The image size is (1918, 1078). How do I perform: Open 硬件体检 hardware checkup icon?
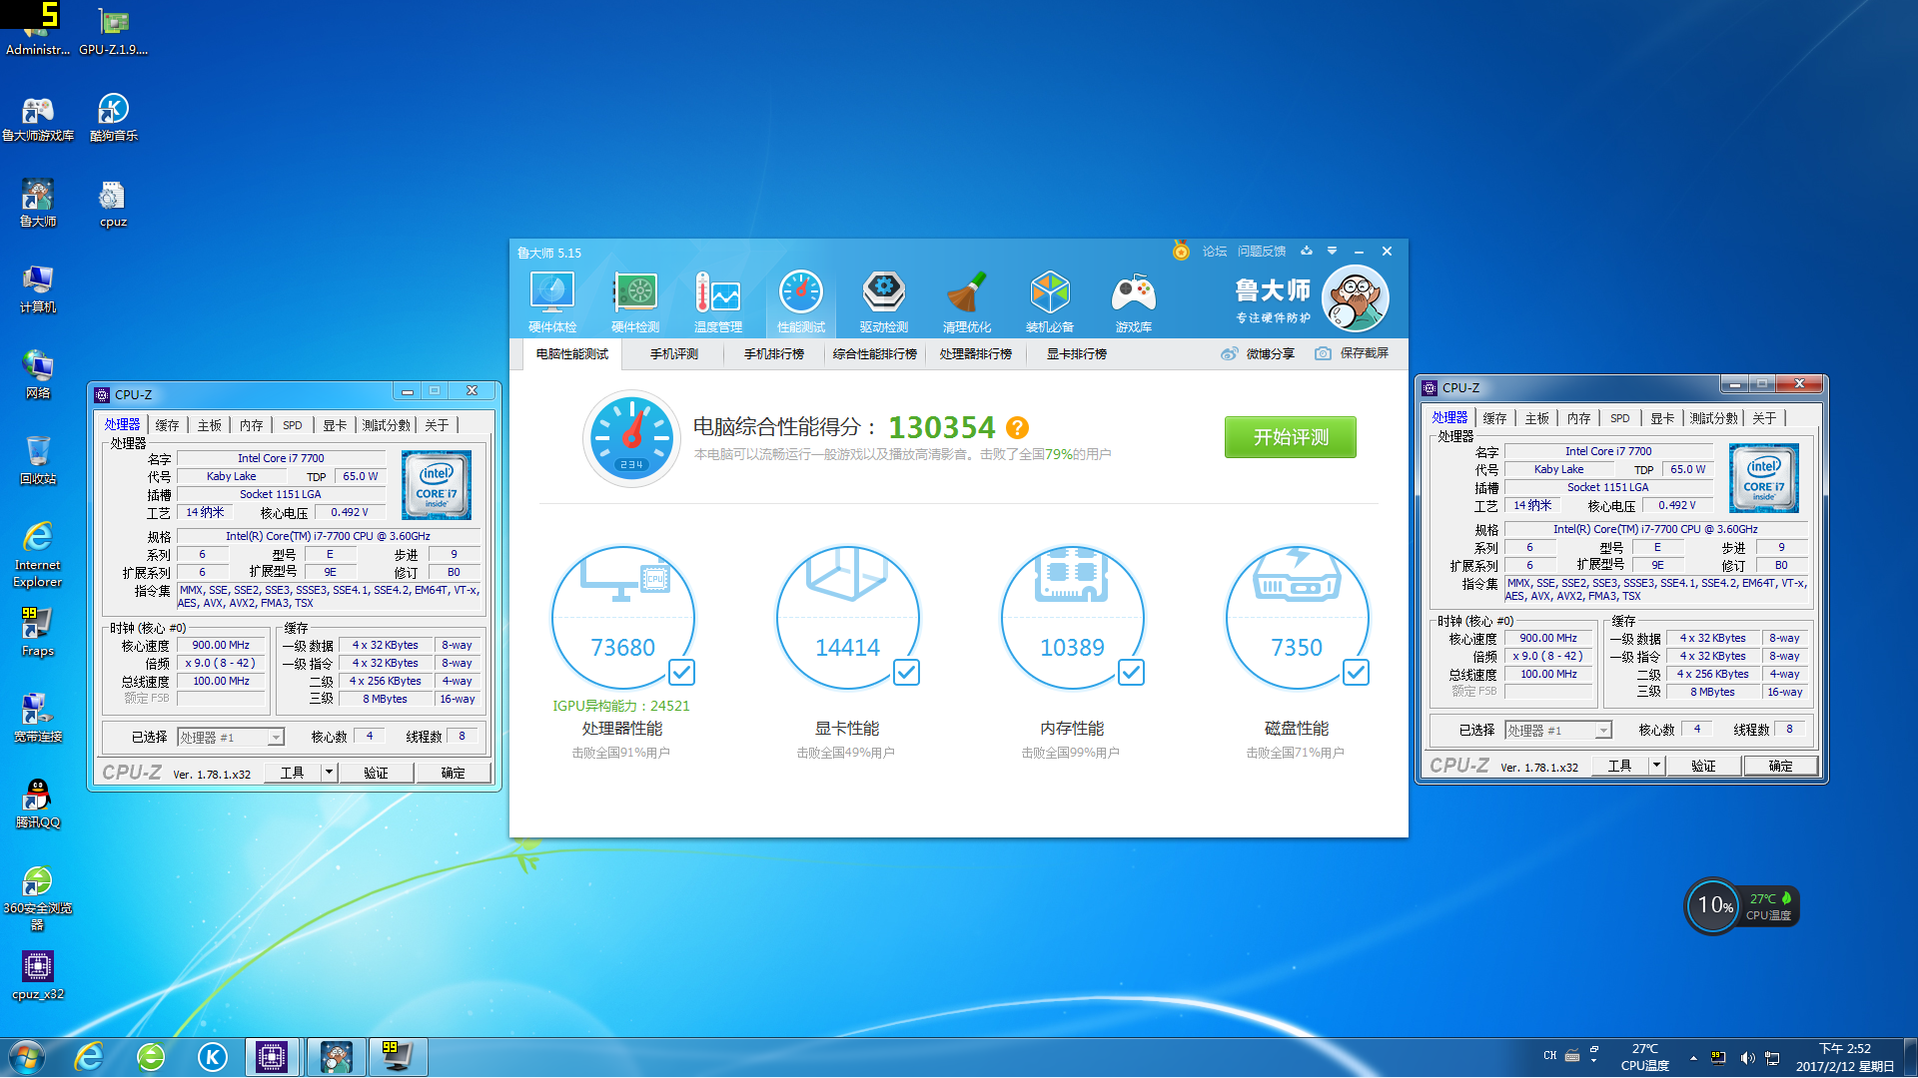(x=552, y=301)
